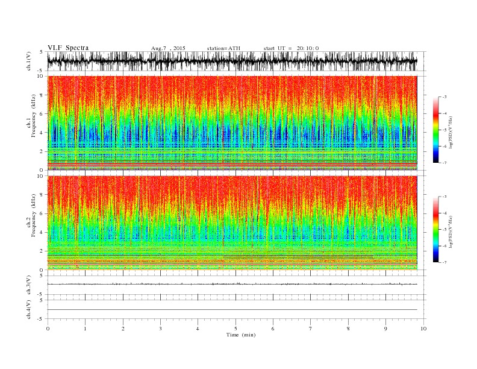Click the "VLF Spectra" plot title
This screenshot has height=369, width=477.
pyautogui.click(x=68, y=48)
